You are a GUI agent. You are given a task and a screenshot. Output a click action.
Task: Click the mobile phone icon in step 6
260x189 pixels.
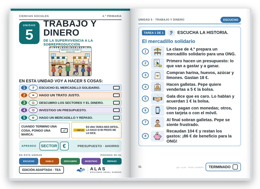pyautogui.click(x=157, y=110)
